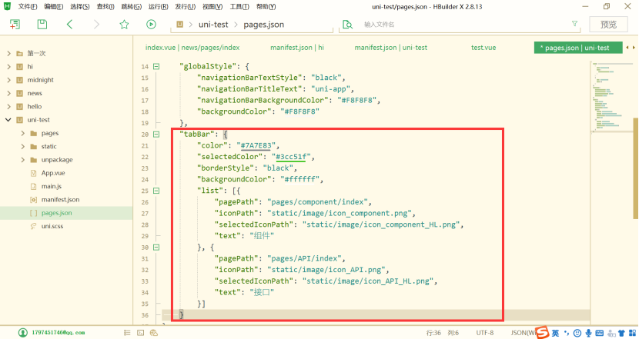Expand the static folder

coord(23,147)
